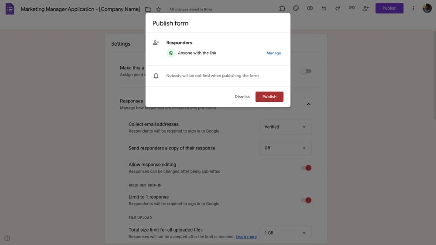
Task: Click the form title Marketing Manager Application
Action: (81, 9)
